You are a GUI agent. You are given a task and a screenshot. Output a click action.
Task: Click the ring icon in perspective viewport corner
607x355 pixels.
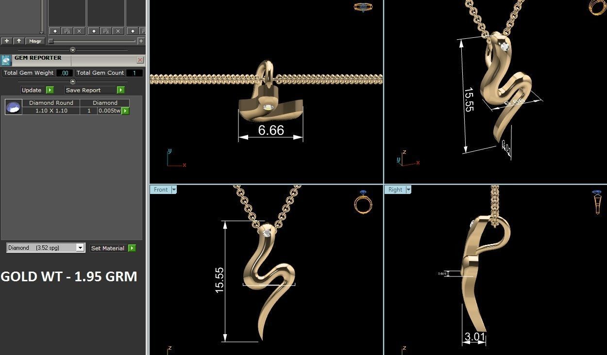(597, 8)
